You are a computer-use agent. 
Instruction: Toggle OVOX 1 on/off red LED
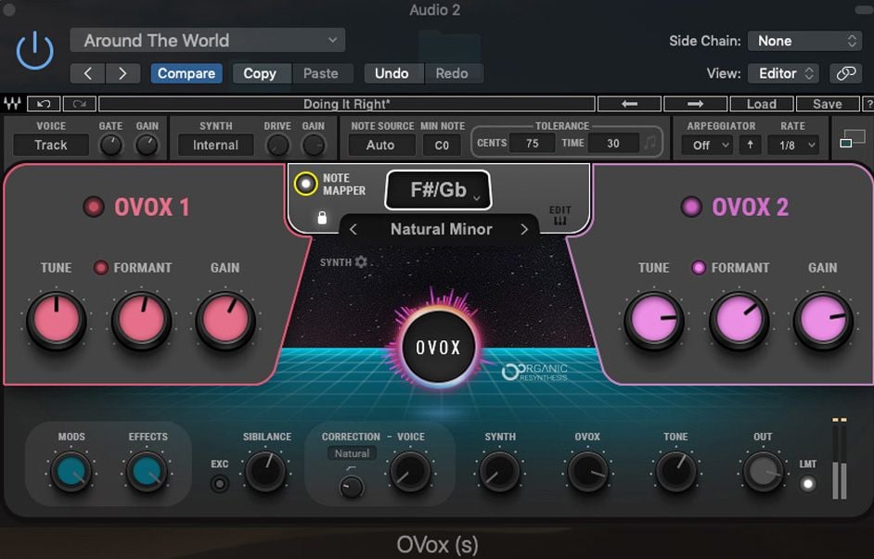click(x=94, y=207)
